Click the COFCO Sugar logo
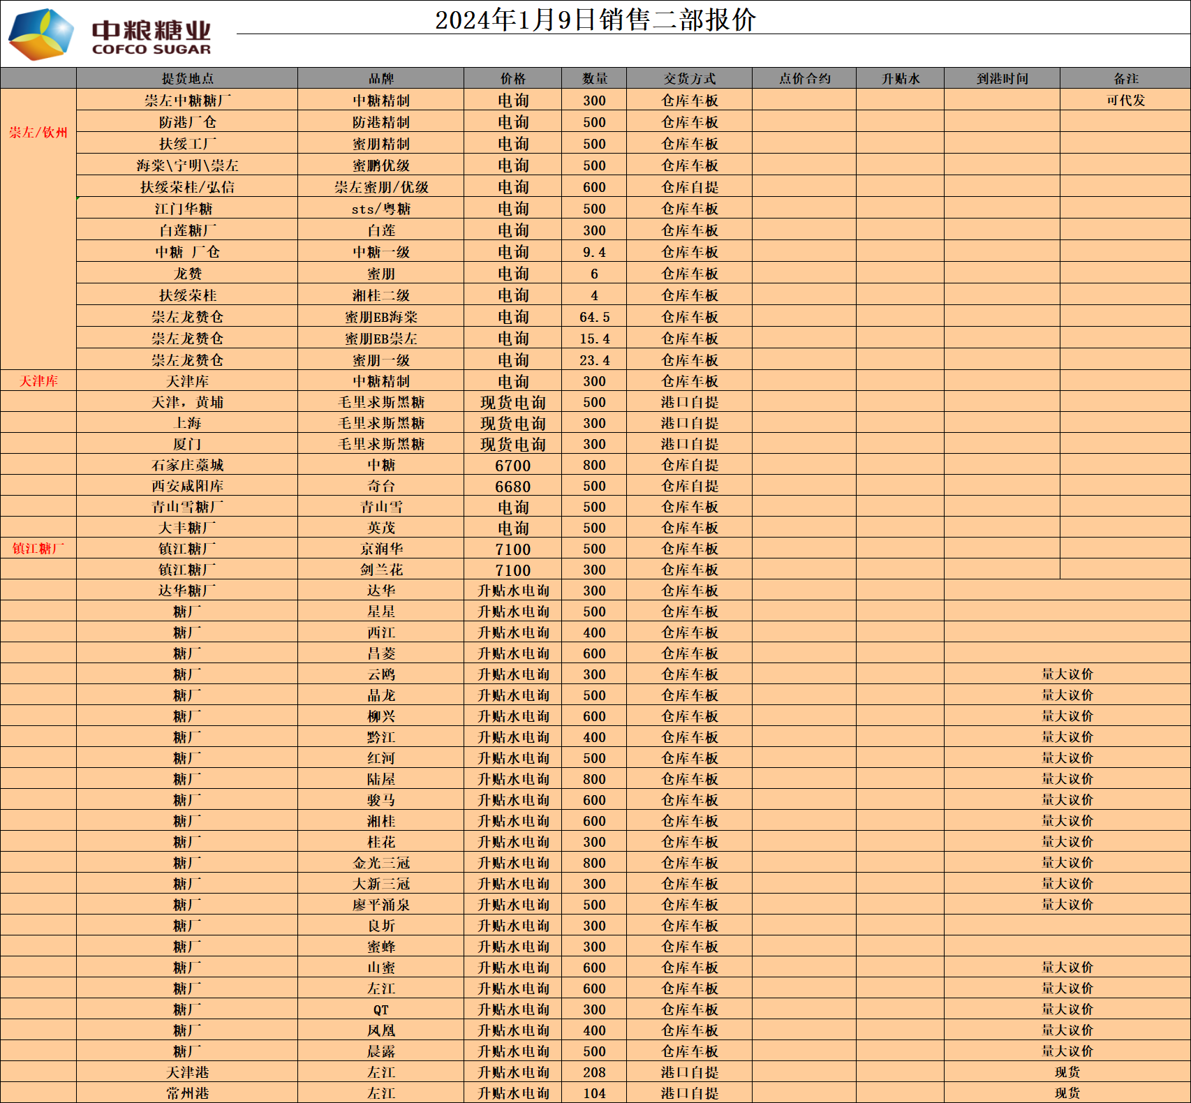The height and width of the screenshot is (1103, 1191). (x=110, y=34)
